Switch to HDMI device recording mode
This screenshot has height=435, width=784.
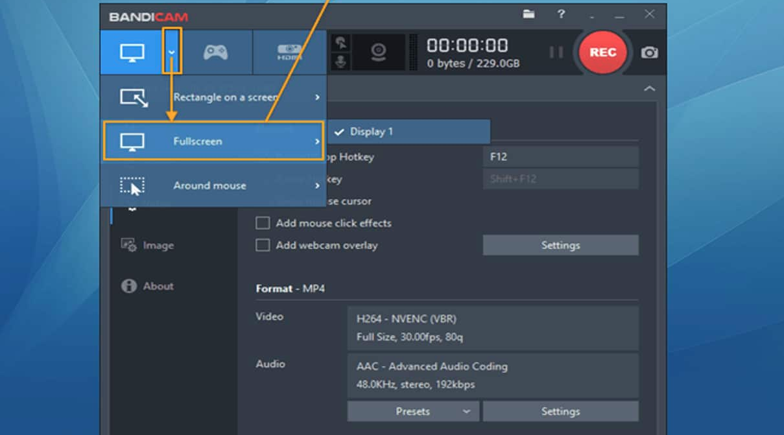(289, 52)
